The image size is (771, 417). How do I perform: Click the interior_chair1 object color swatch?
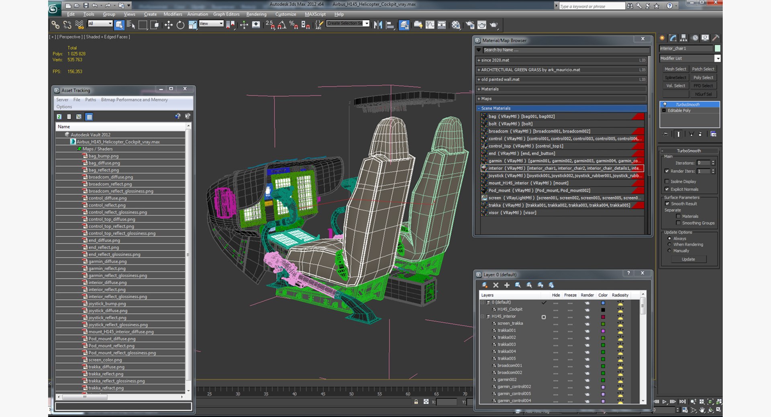(718, 48)
